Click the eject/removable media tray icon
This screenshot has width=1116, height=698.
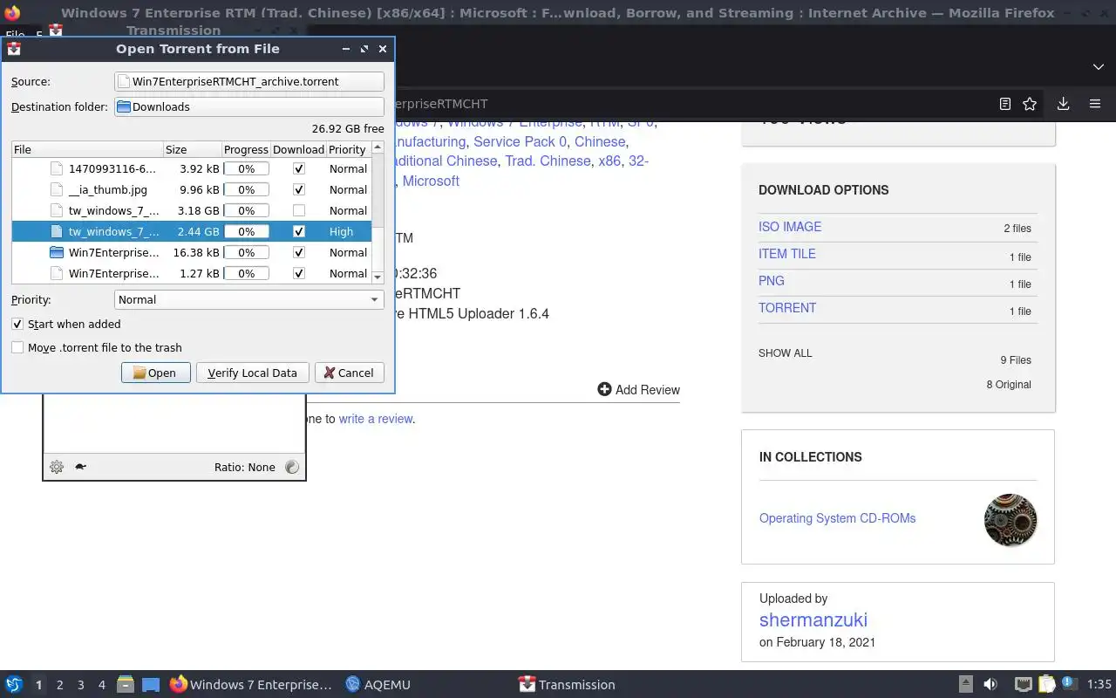(x=966, y=685)
